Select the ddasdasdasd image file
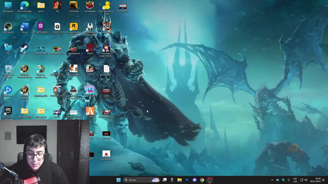The image size is (328, 184). click(74, 50)
